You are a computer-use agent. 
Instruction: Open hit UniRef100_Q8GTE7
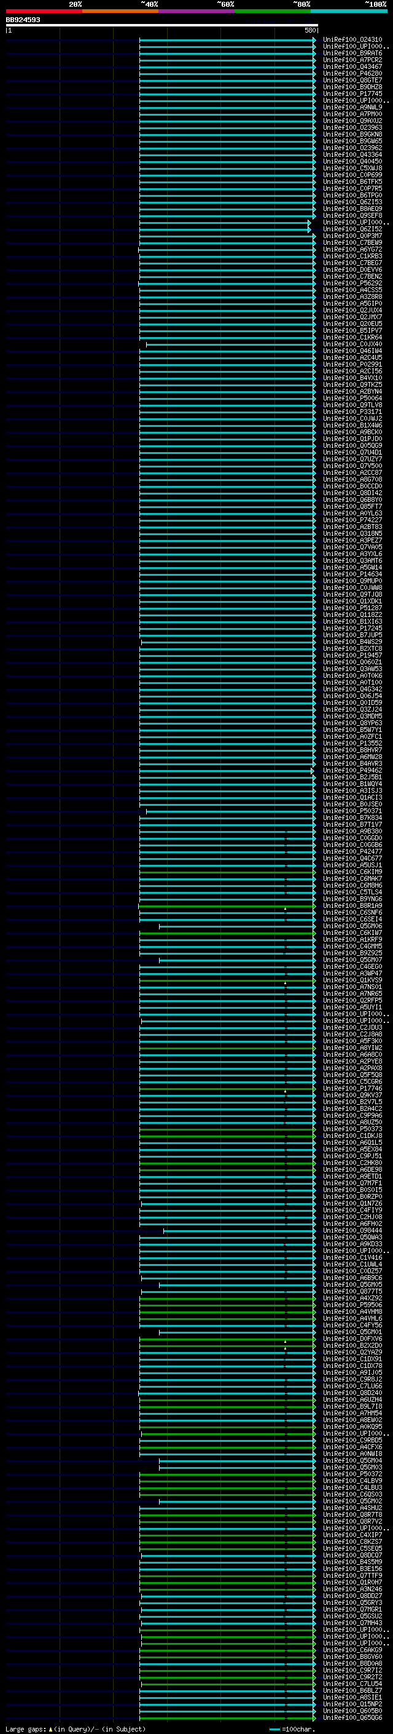(352, 80)
